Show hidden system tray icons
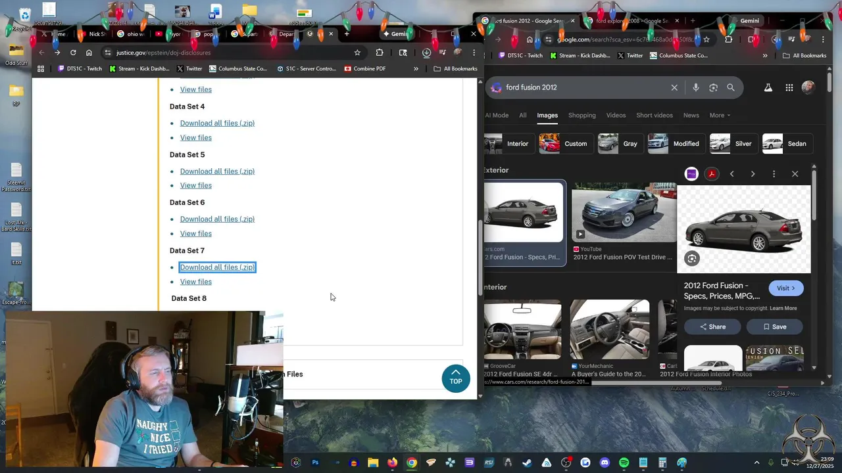This screenshot has width=842, height=473. [756, 462]
